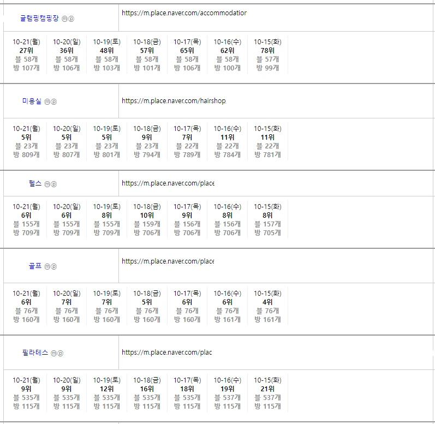The height and width of the screenshot is (424, 435).
Task: Open the 필라테스 keyword link
Action: 35,353
